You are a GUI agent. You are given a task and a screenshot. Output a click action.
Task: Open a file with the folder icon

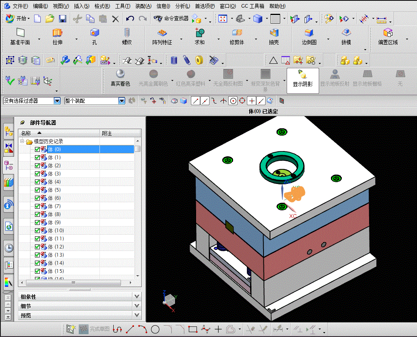click(50, 19)
